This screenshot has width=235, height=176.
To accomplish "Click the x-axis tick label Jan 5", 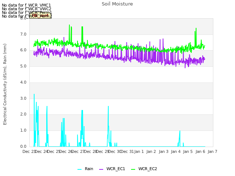I will tap(188, 151).
